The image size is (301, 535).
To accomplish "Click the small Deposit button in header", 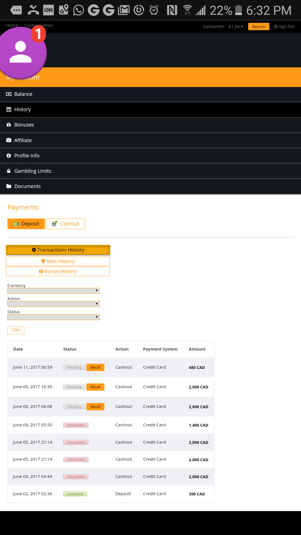I will (x=259, y=26).
